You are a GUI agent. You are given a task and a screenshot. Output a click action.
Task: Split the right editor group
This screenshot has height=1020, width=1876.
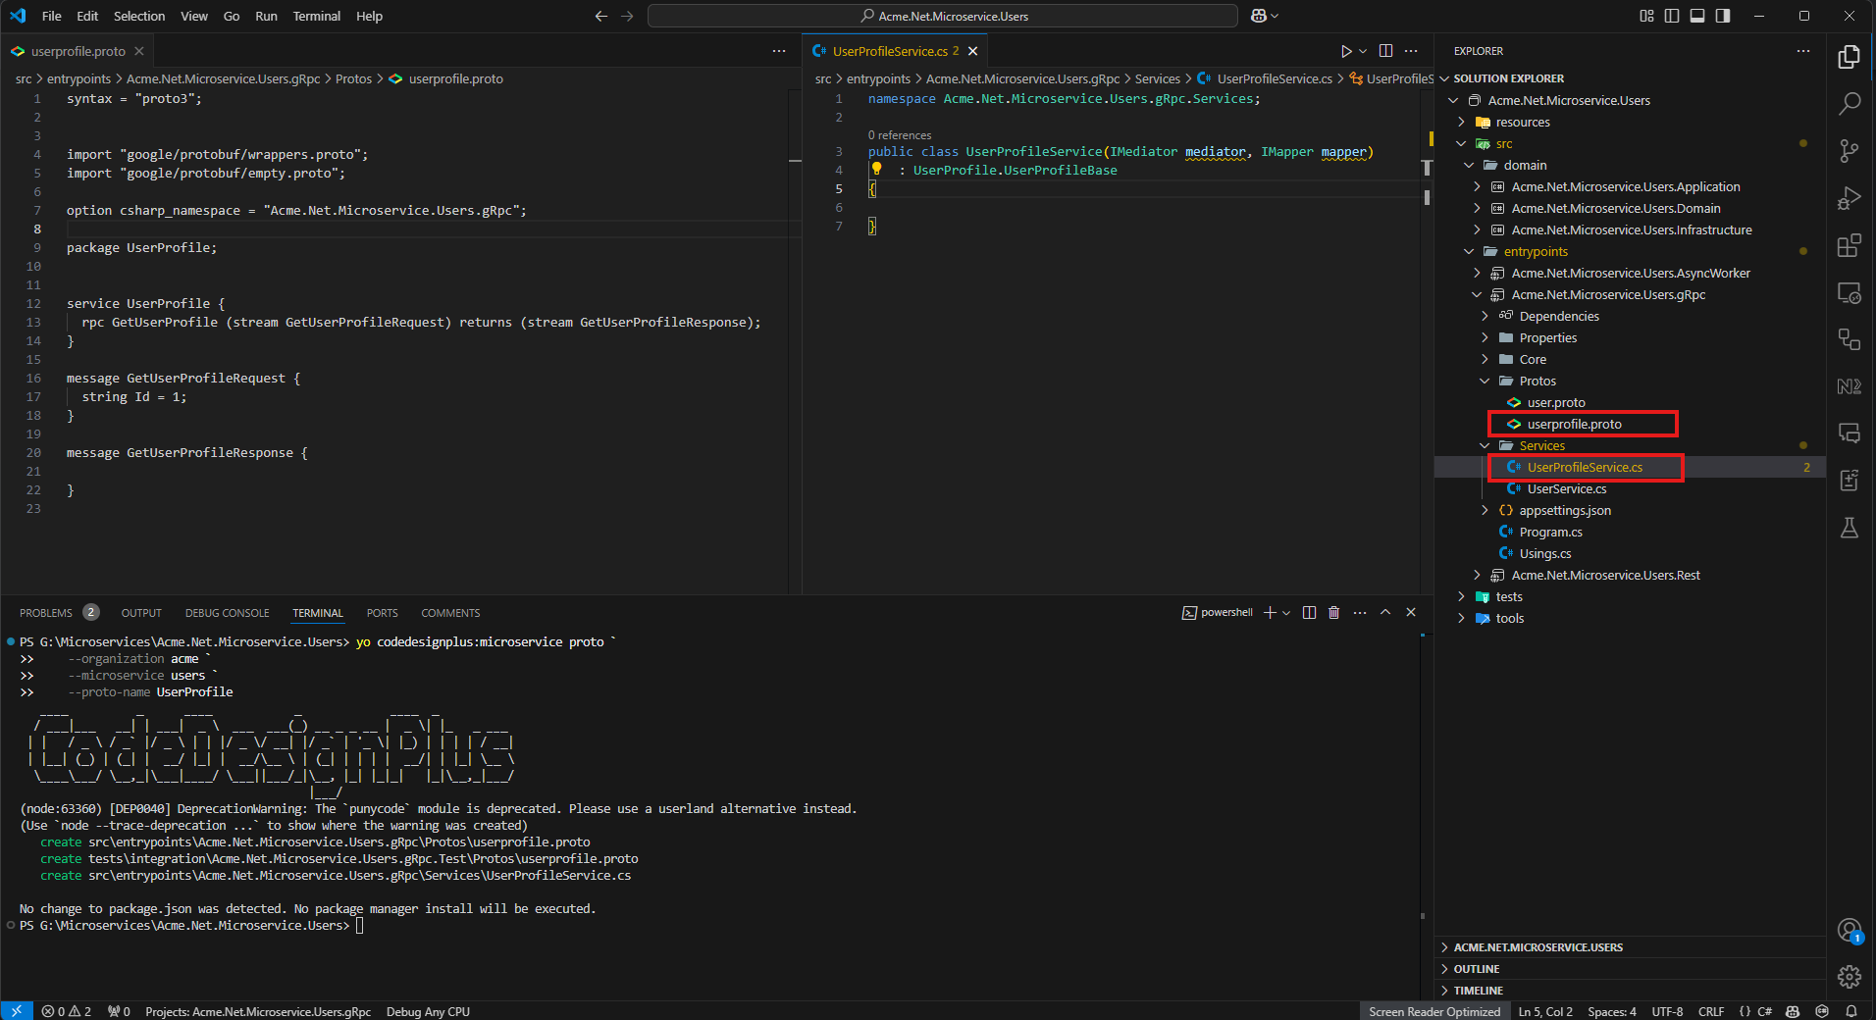pos(1385,51)
